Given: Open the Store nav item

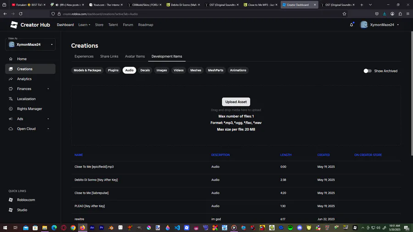Looking at the screenshot, I should pyautogui.click(x=99, y=25).
